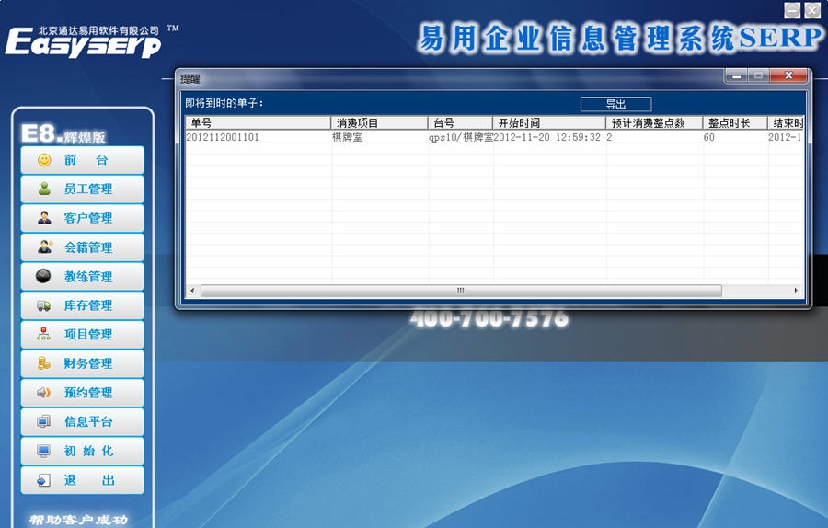Click the 开始时间 column header
This screenshot has height=528, width=828.
[x=549, y=123]
